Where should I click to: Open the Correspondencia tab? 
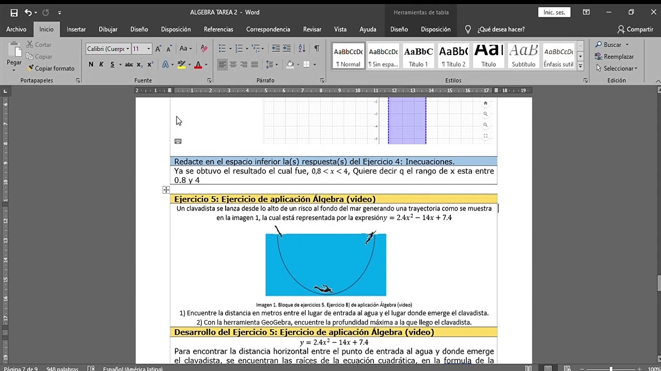268,29
